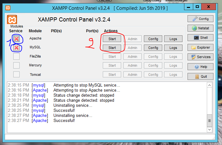Click the Tomcat Logs button
Screen dimensions: 222x145
pos(173,75)
